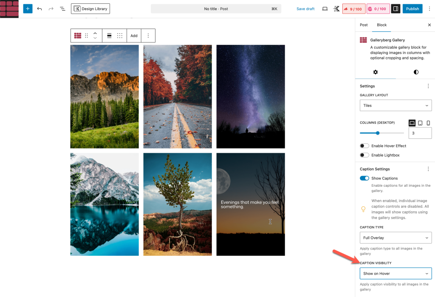This screenshot has width=435, height=297.
Task: Toggle the settings sidebar panel button
Action: pos(395,8)
